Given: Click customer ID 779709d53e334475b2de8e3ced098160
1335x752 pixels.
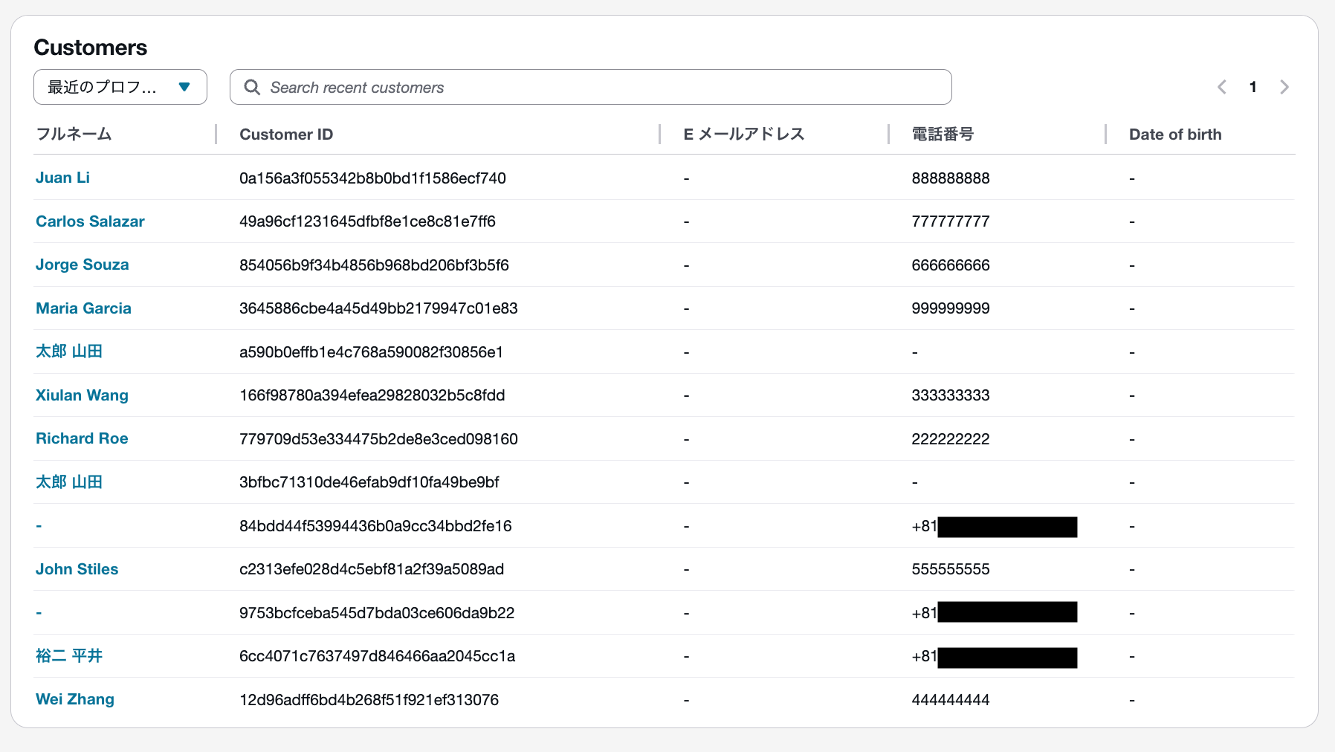Looking at the screenshot, I should tap(378, 439).
